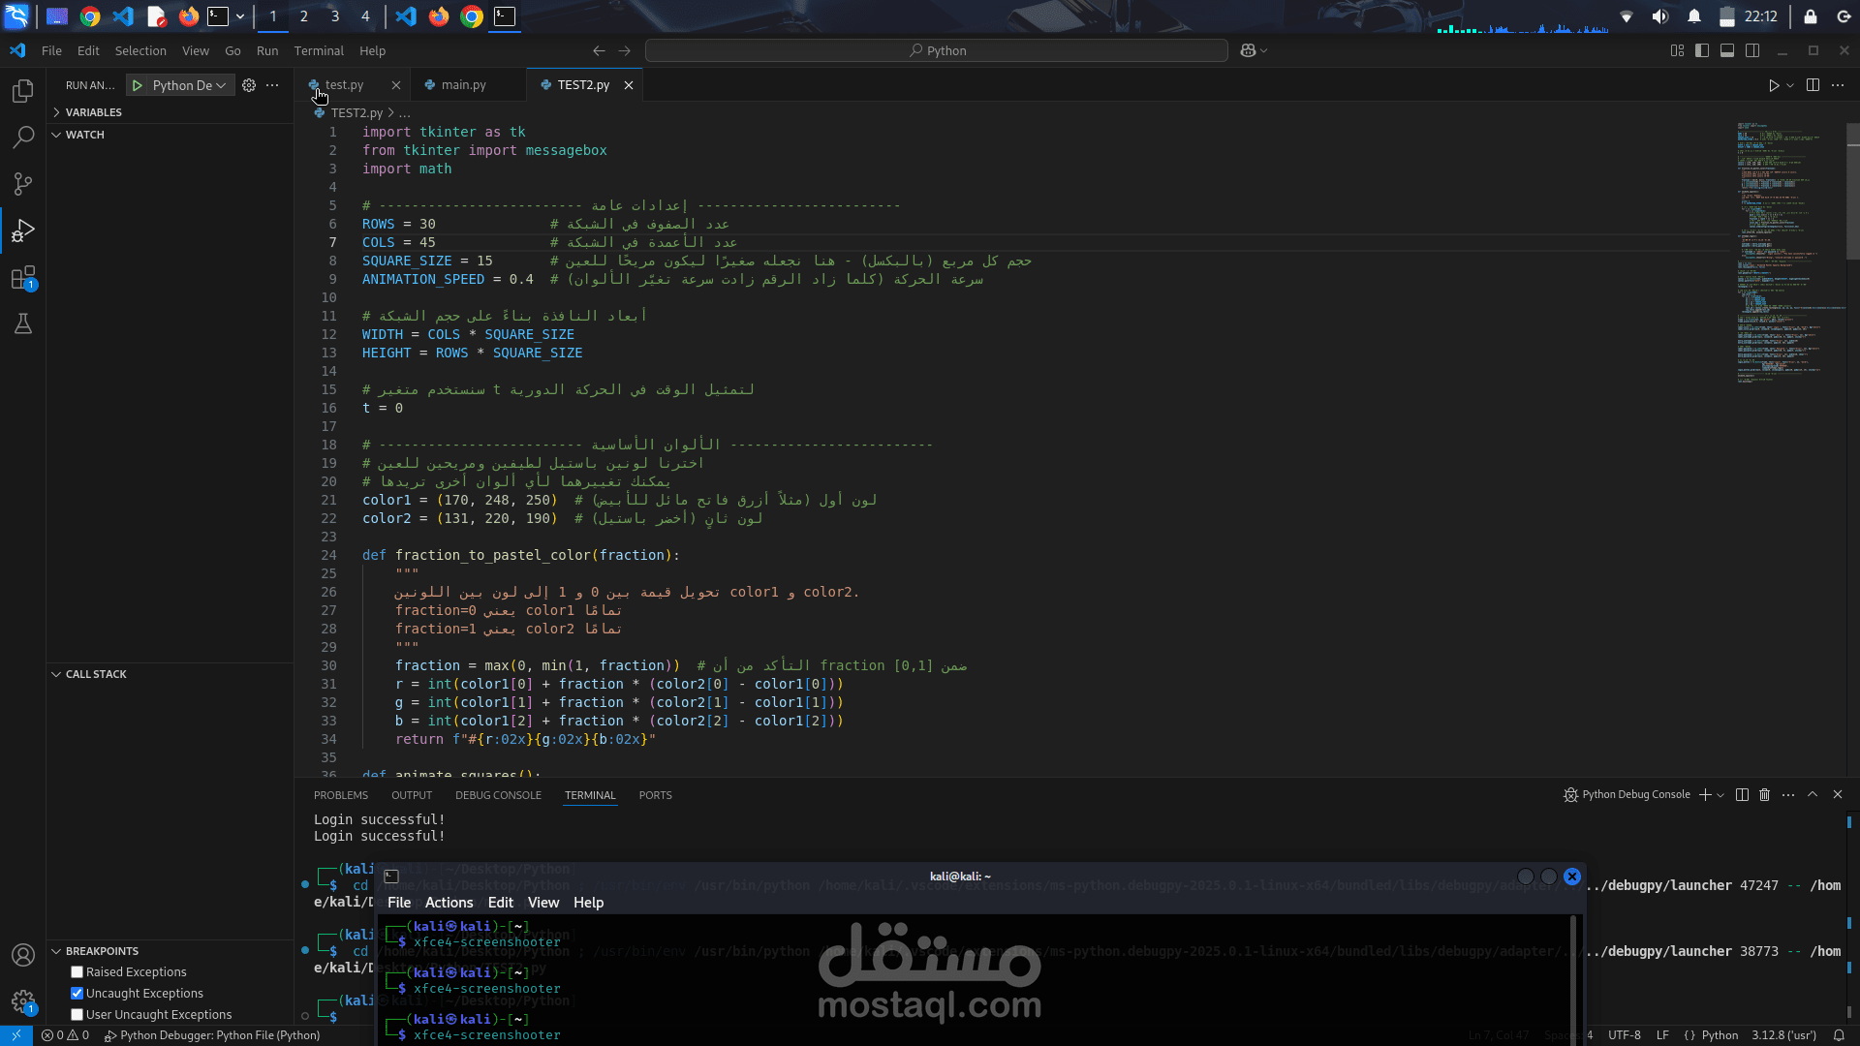Open the Terminal menu in VS Code

click(319, 50)
